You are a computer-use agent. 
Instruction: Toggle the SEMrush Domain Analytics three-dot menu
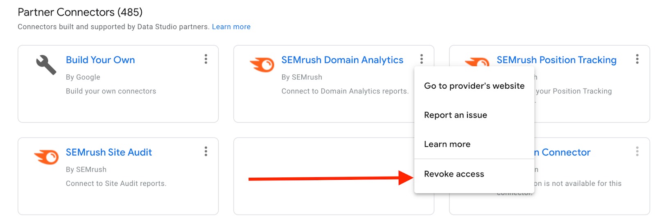pos(421,59)
